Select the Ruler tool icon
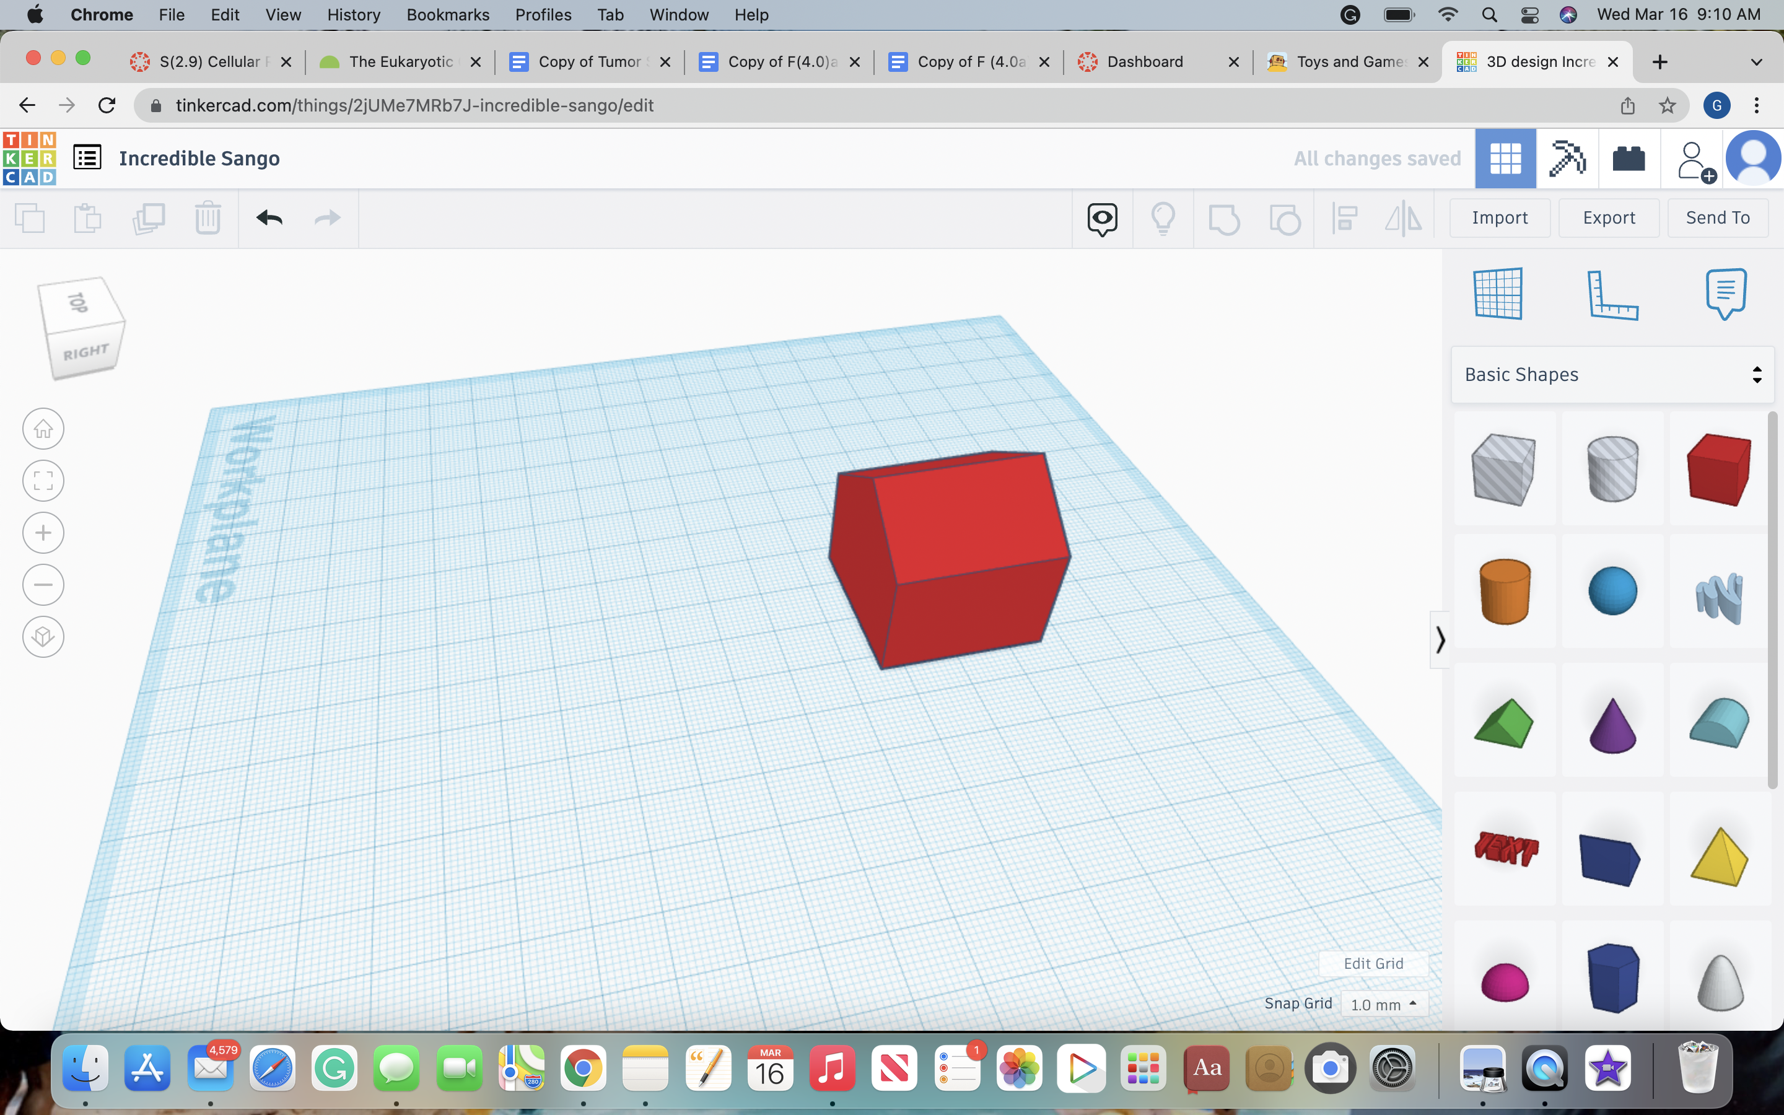The height and width of the screenshot is (1115, 1784). 1612,295
